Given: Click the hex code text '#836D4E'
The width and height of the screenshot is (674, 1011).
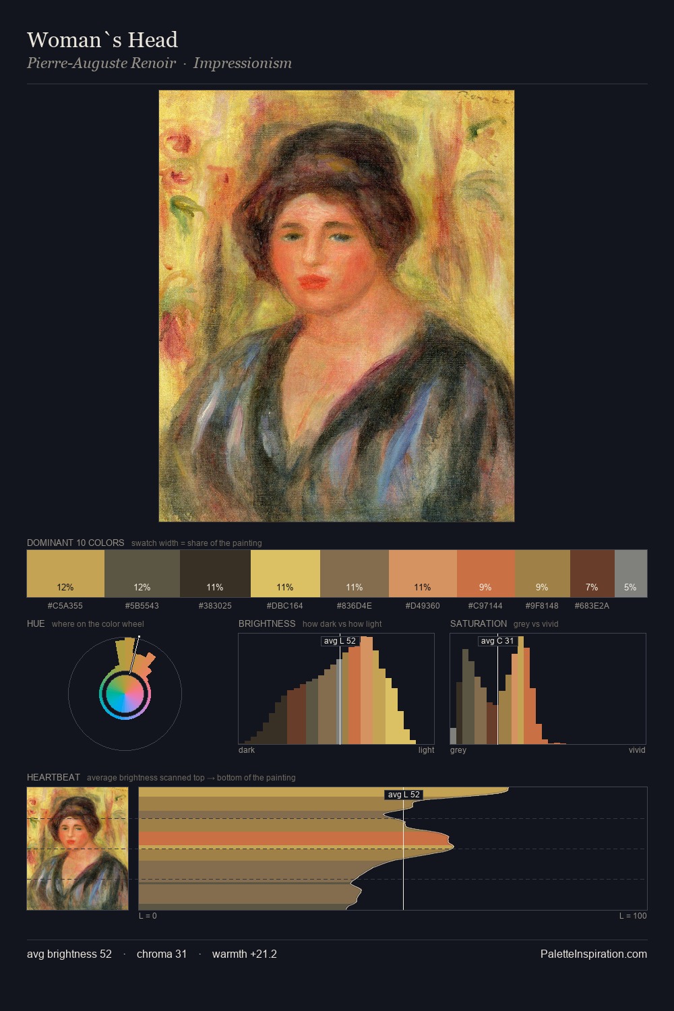Looking at the screenshot, I should 355,606.
